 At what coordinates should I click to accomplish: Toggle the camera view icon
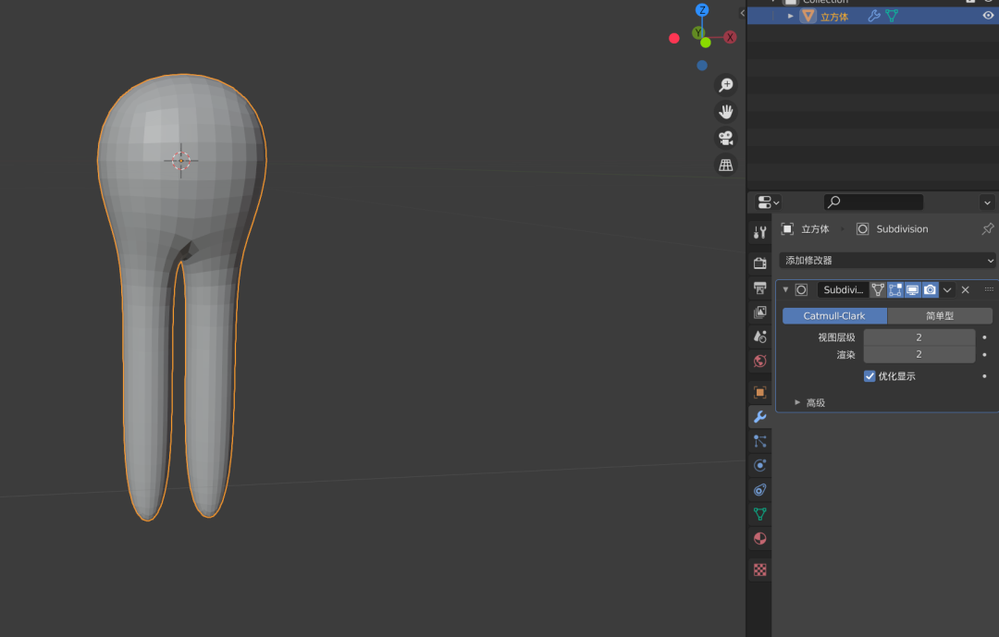(x=726, y=139)
